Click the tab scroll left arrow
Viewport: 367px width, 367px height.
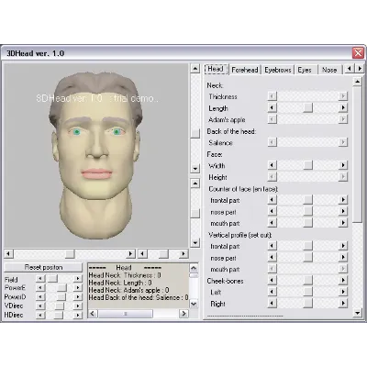click(350, 69)
